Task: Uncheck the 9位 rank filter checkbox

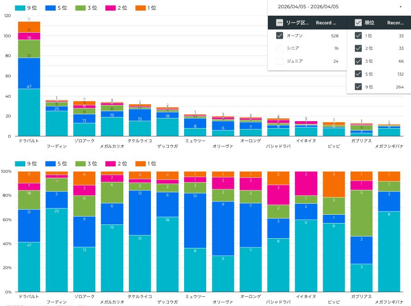Action: [x=358, y=87]
